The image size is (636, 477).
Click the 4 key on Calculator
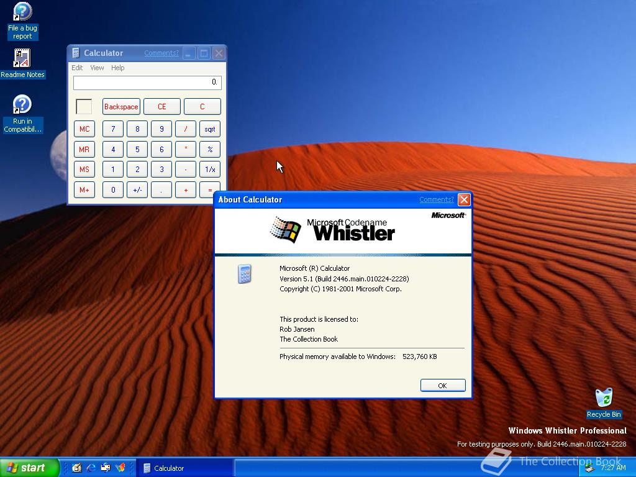(x=113, y=149)
